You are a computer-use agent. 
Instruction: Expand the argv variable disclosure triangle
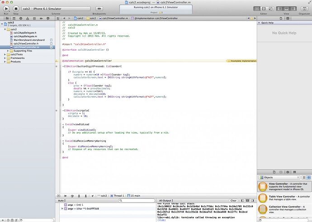click(x=62, y=209)
